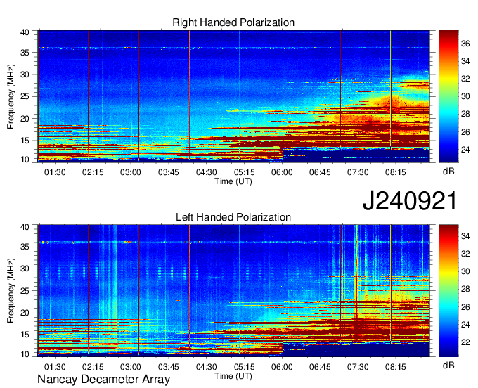478x388 pixels.
Task: Click 15 frequency tick on Right Handed plot
Action: (25, 141)
